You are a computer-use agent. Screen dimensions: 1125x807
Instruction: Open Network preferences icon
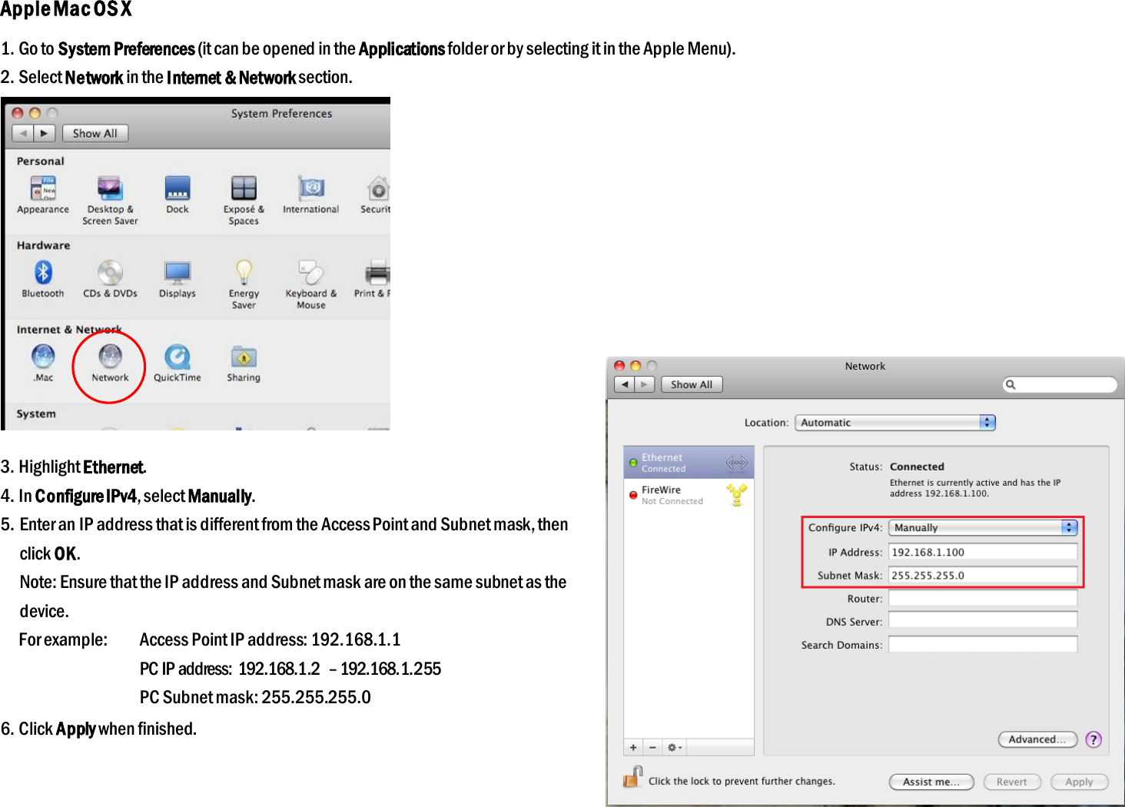pyautogui.click(x=110, y=357)
